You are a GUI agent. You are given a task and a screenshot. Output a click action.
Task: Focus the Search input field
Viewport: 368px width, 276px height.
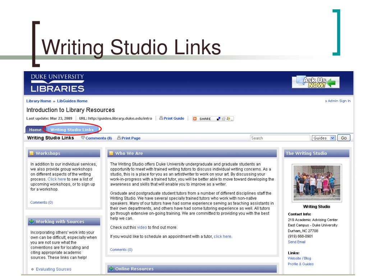[280, 138]
